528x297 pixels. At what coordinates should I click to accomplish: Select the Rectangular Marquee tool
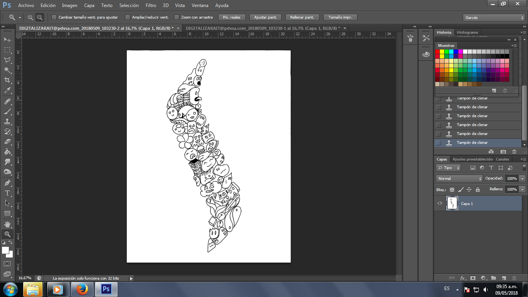click(7, 49)
